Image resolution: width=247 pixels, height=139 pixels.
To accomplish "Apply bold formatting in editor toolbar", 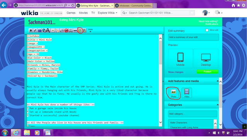I will 31,31.
